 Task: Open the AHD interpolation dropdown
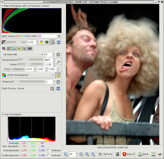(28, 75)
